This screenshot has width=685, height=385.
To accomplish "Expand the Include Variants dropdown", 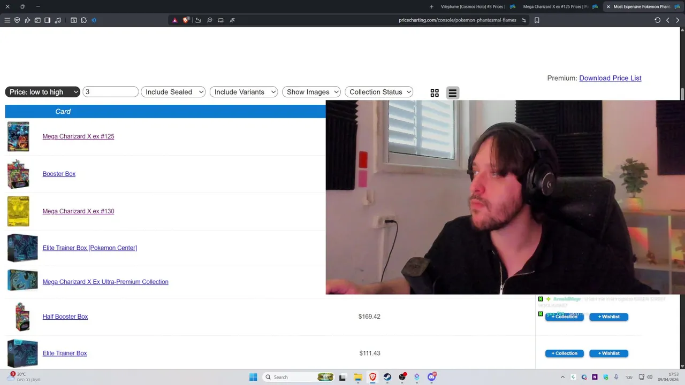I will point(243,92).
